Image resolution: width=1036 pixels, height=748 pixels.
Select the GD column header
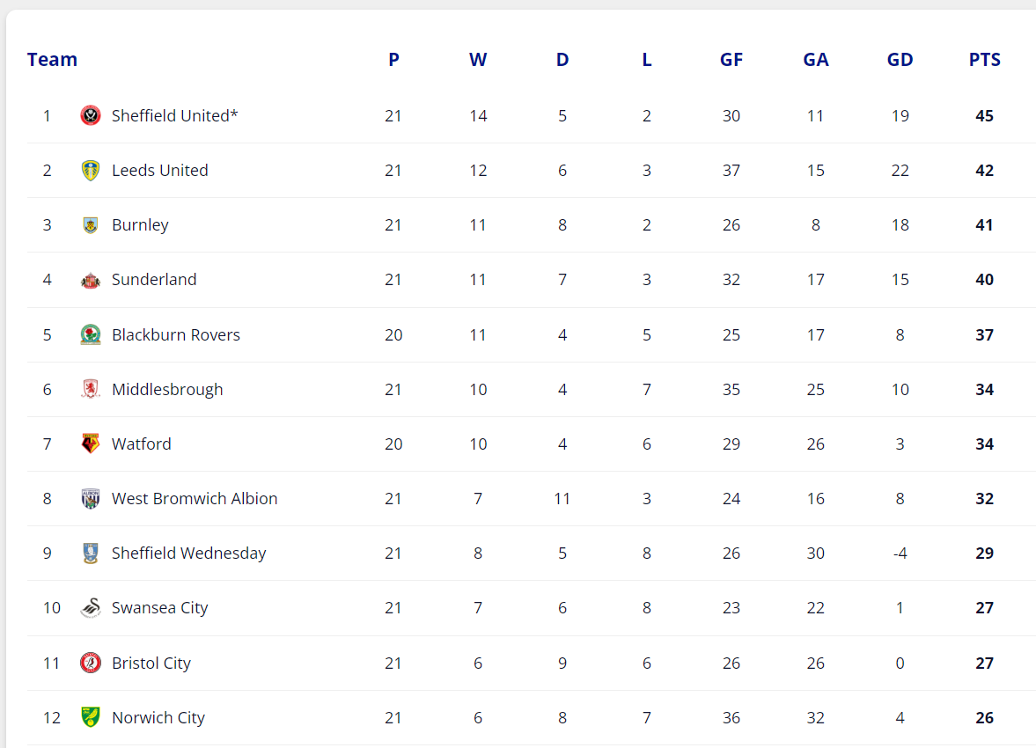pos(900,60)
